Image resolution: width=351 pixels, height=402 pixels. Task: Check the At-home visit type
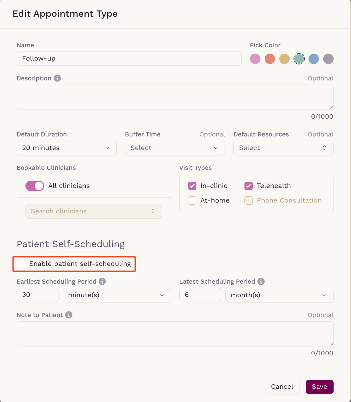pyautogui.click(x=192, y=200)
